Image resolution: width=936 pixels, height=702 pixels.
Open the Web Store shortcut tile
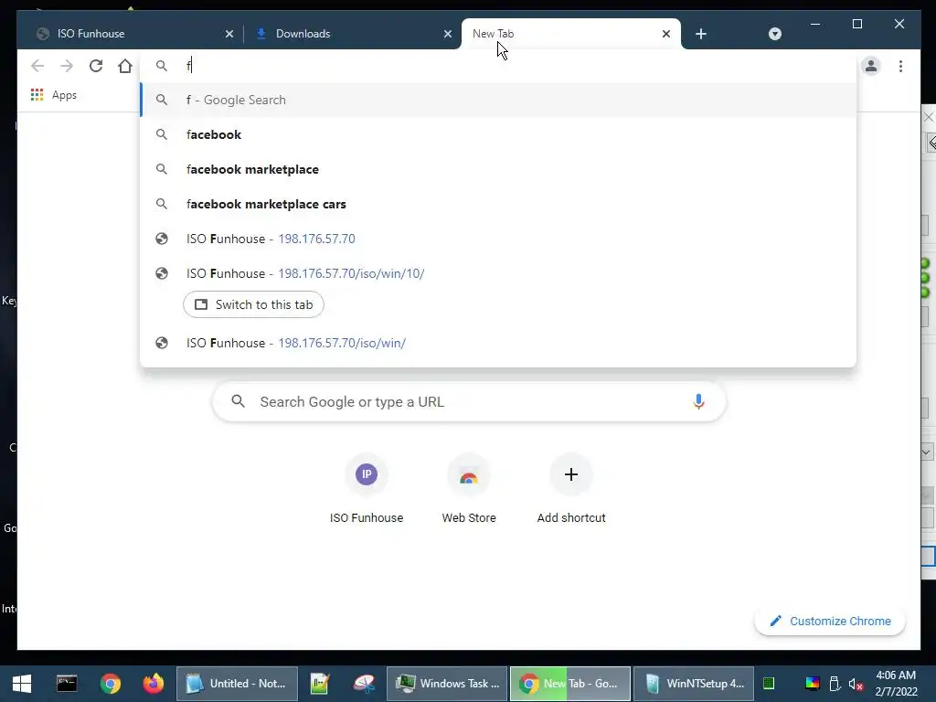tap(469, 490)
